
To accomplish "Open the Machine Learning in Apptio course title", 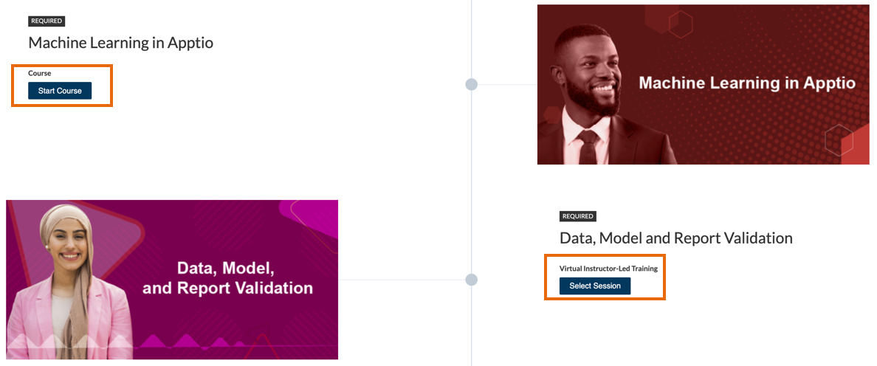I will [120, 43].
